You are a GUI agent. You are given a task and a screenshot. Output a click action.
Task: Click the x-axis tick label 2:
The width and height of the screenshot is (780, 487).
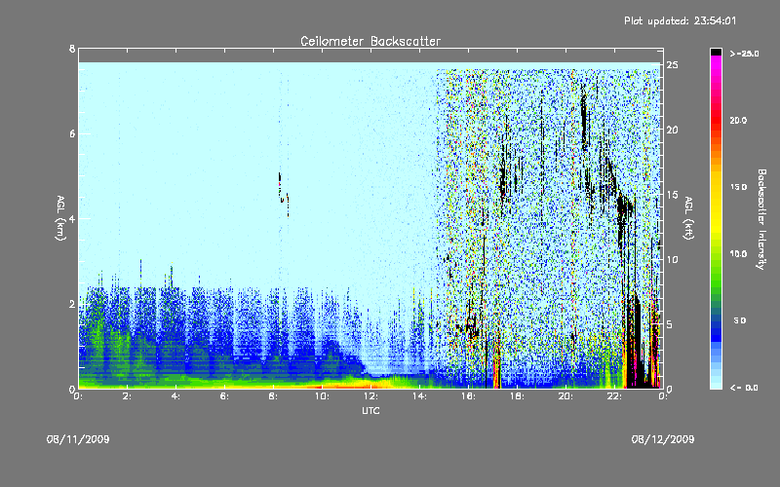coord(128,396)
